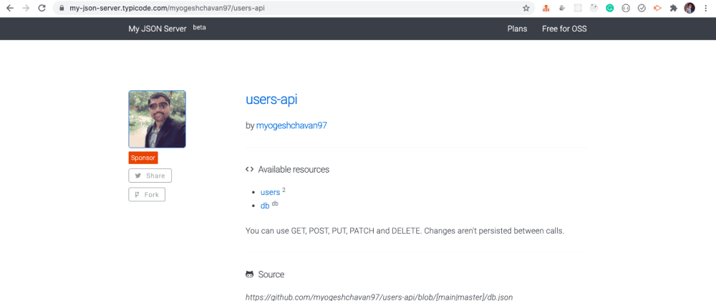Click the orange sitemap extension icon
This screenshot has width=716, height=301.
pos(546,9)
